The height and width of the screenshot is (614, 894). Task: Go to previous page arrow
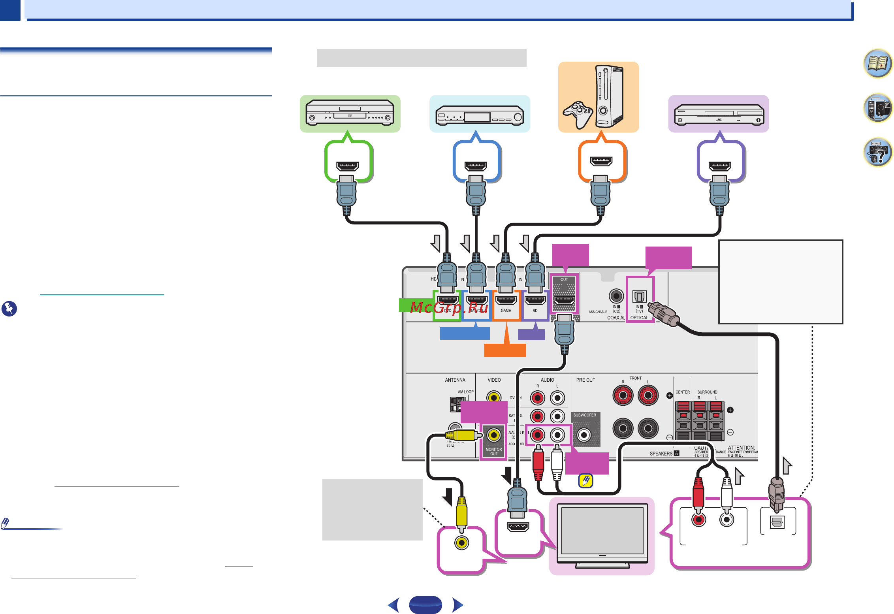[x=393, y=605]
